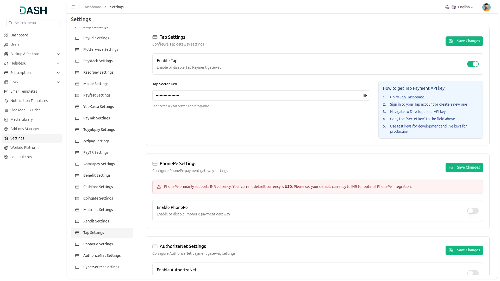Click the Search menu input field

pos(33,23)
